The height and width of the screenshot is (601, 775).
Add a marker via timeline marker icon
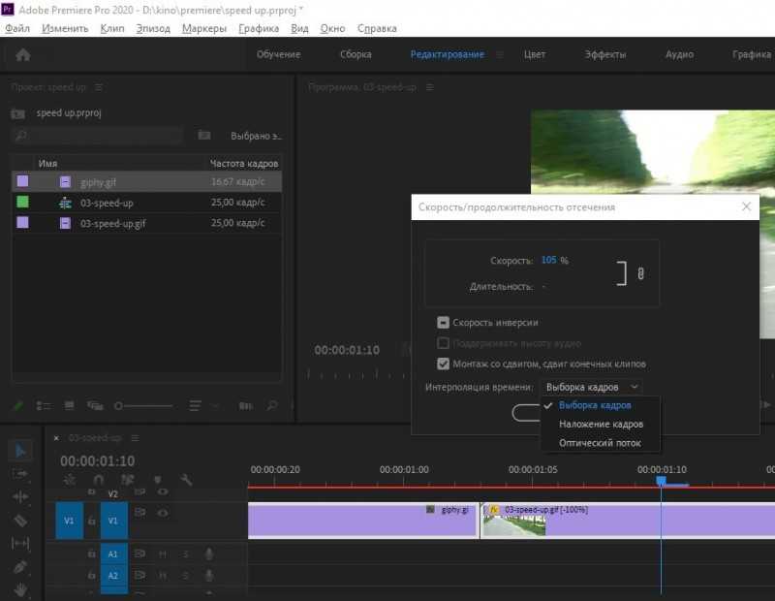[158, 479]
